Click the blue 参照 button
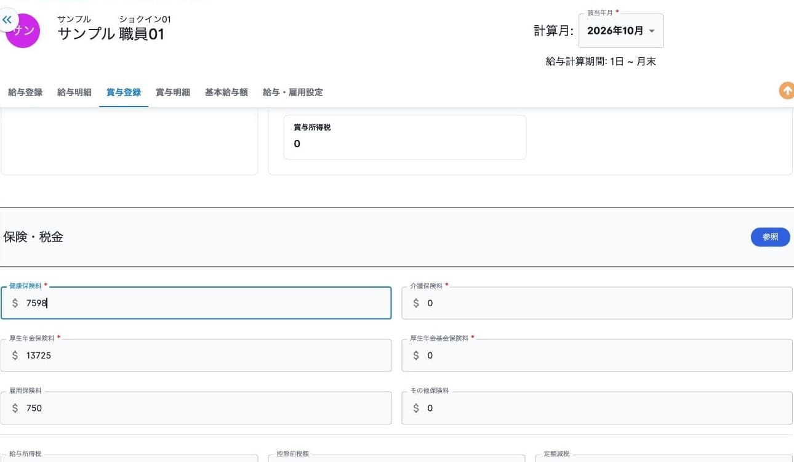Viewport: 794px width, 462px height. (771, 237)
